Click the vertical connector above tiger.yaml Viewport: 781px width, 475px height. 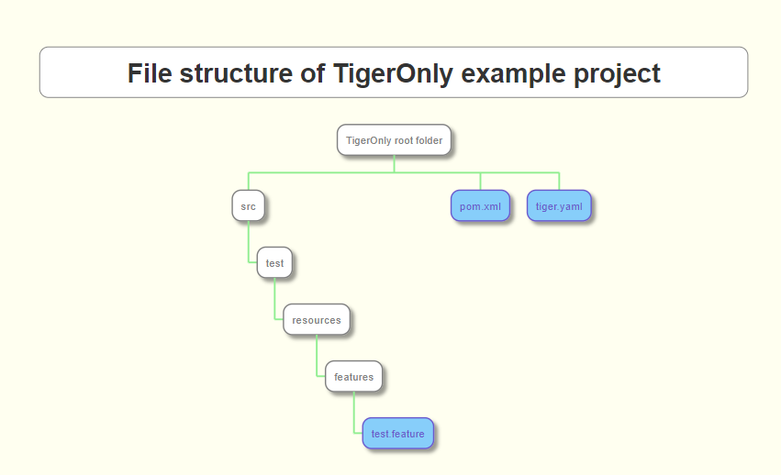tap(559, 181)
